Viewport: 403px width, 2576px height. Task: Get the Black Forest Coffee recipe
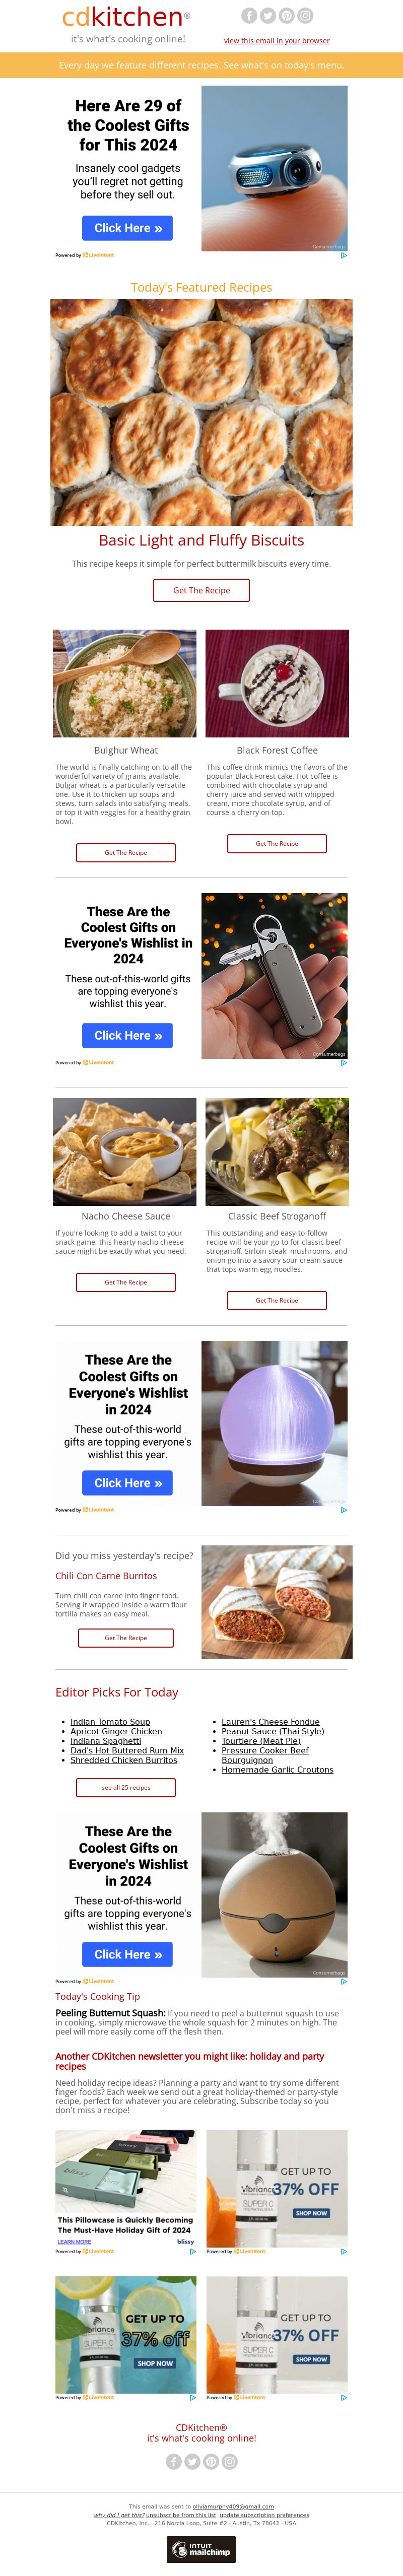point(277,843)
